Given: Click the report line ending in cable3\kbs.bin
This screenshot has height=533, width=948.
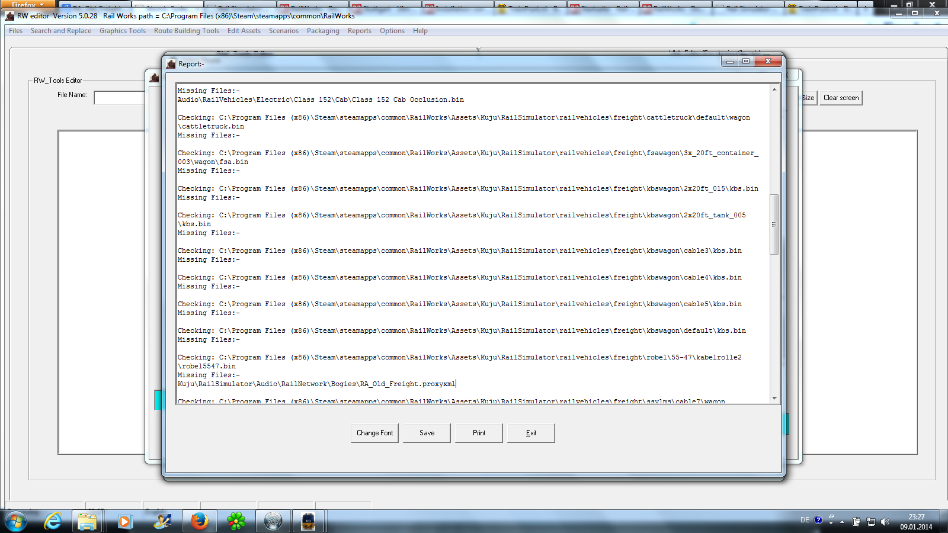Looking at the screenshot, I should tap(460, 251).
